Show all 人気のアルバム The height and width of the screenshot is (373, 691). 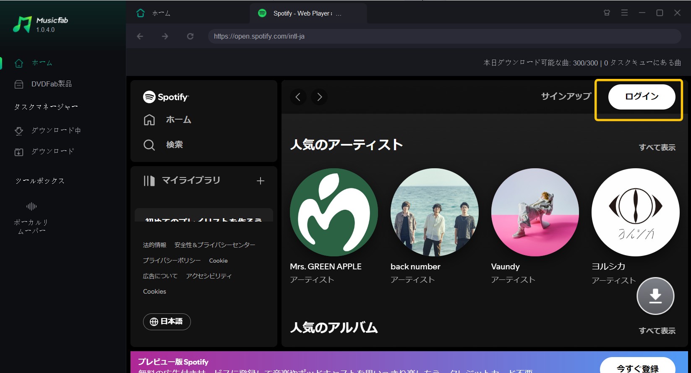657,331
